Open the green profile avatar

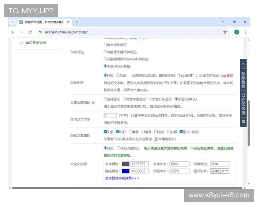coord(236,32)
